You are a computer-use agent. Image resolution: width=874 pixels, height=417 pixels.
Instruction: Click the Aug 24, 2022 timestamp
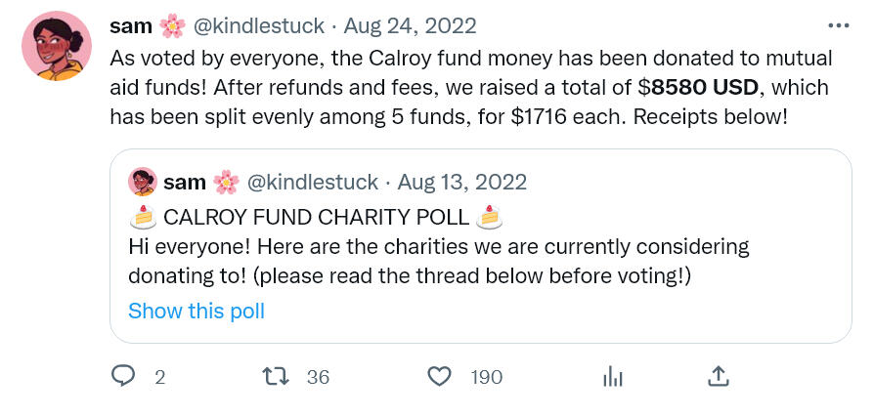click(410, 25)
